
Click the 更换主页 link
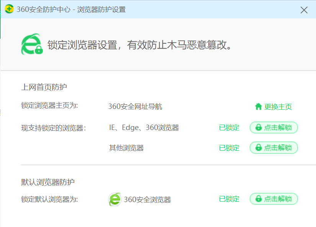(273, 107)
